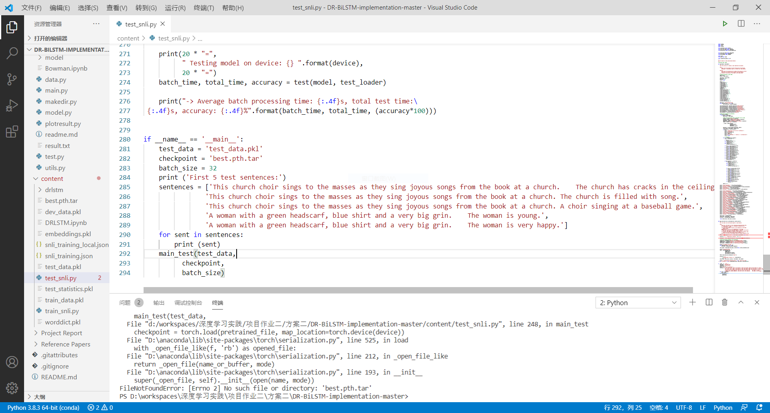Open readme.md in the explorer
Image resolution: width=770 pixels, height=413 pixels.
[x=61, y=135]
